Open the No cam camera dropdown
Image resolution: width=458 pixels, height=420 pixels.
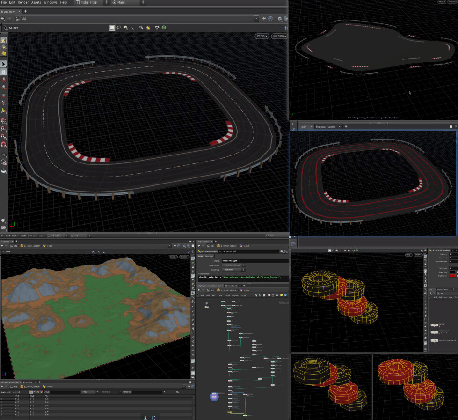point(278,36)
